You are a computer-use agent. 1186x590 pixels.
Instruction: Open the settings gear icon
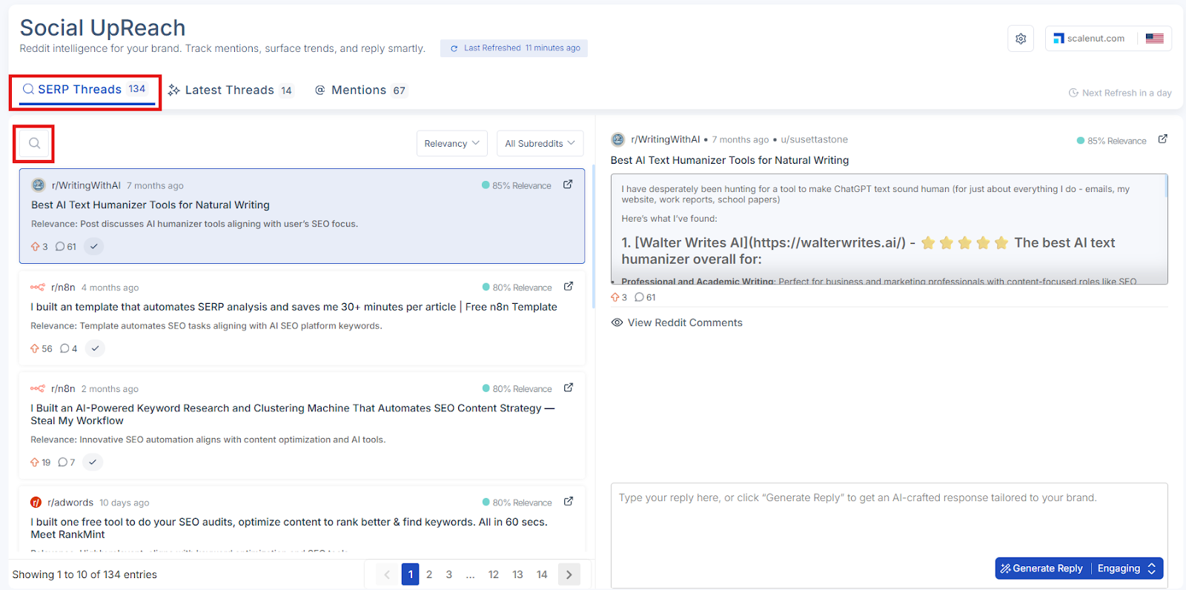tap(1021, 39)
